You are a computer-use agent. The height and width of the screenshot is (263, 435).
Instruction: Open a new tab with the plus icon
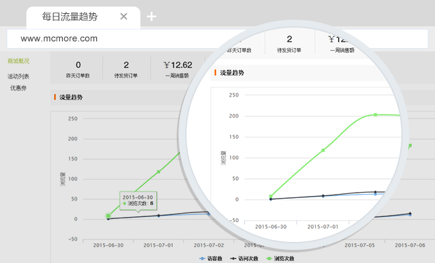click(x=152, y=16)
